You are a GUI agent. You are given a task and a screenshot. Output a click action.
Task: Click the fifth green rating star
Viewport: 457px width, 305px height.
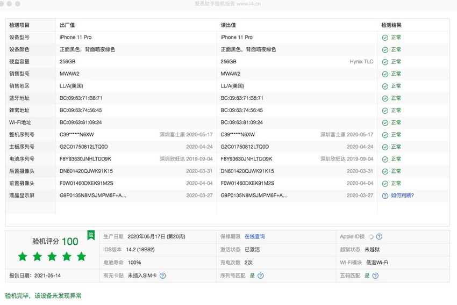[x=82, y=257]
